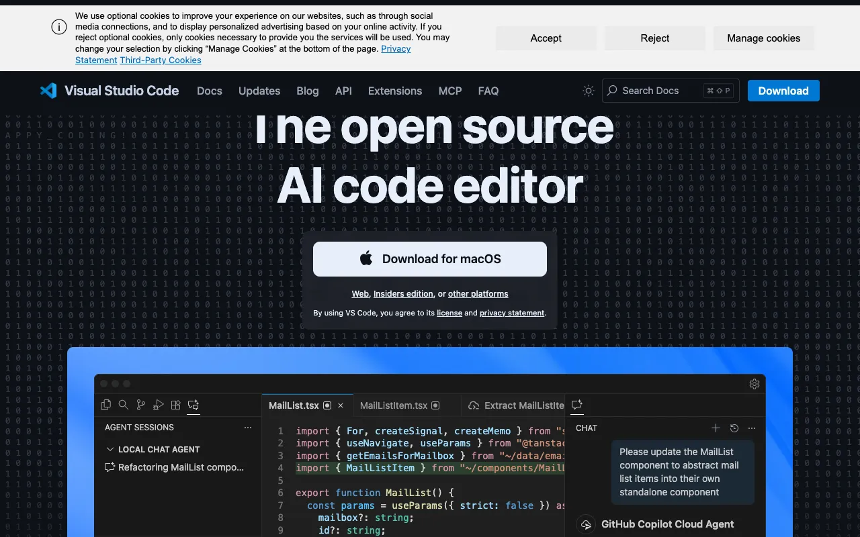
Task: Select the Chat icon in the right sidebar
Action: coord(576,405)
